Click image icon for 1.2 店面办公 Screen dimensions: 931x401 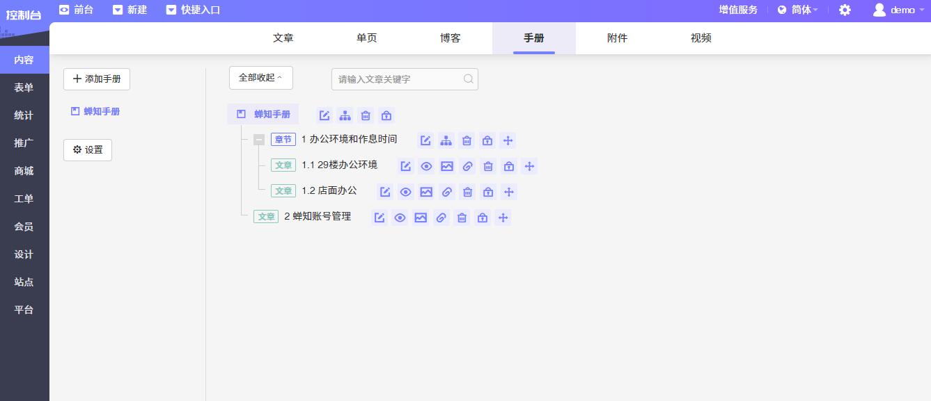pyautogui.click(x=426, y=192)
